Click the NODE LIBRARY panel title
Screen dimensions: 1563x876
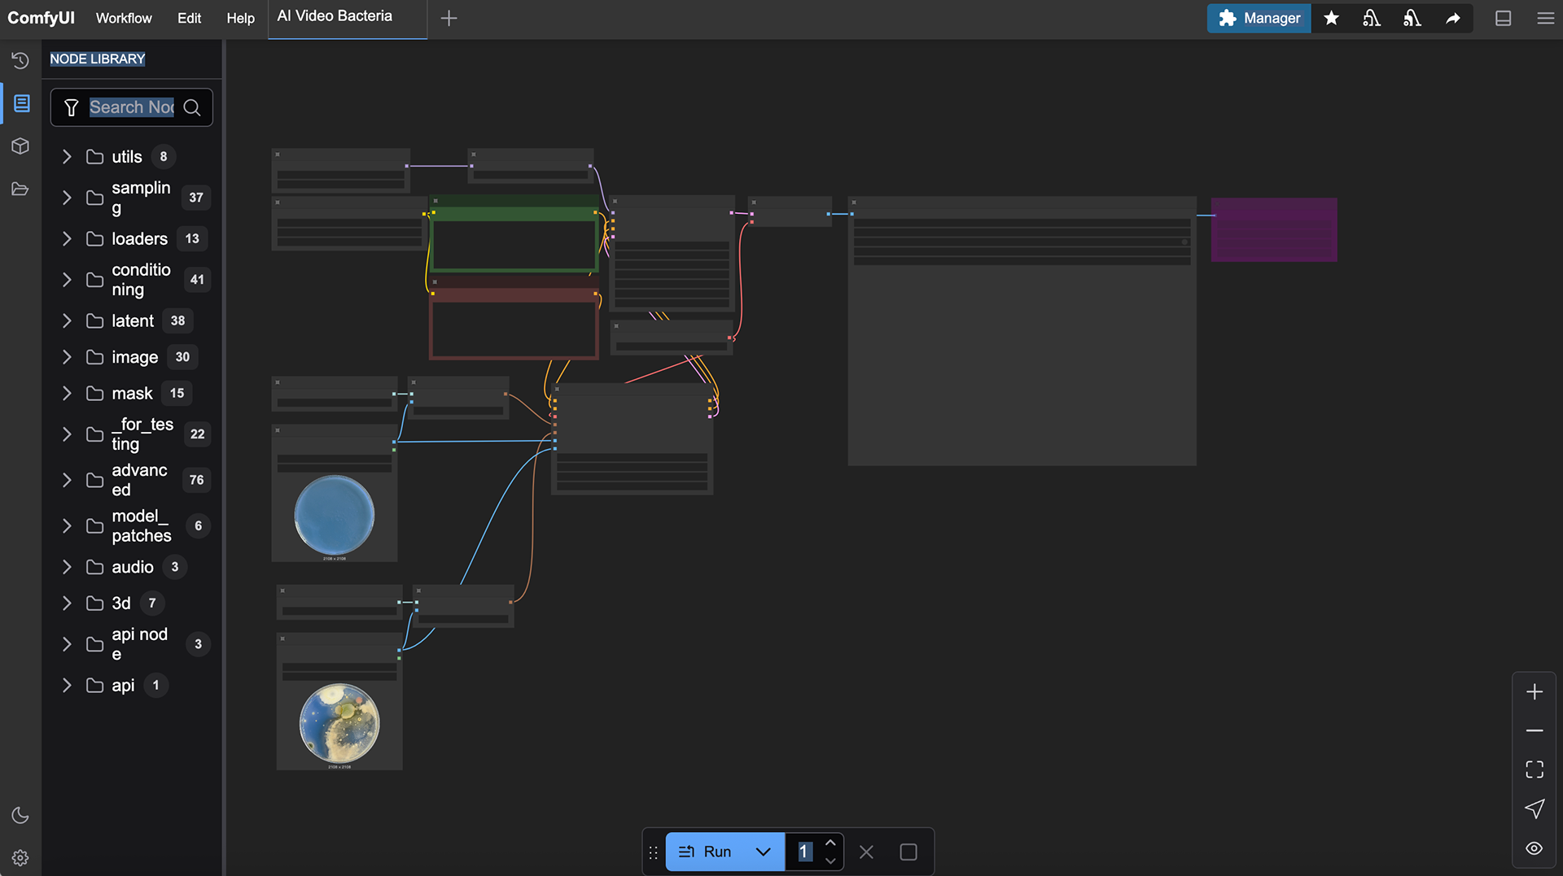[x=98, y=59]
